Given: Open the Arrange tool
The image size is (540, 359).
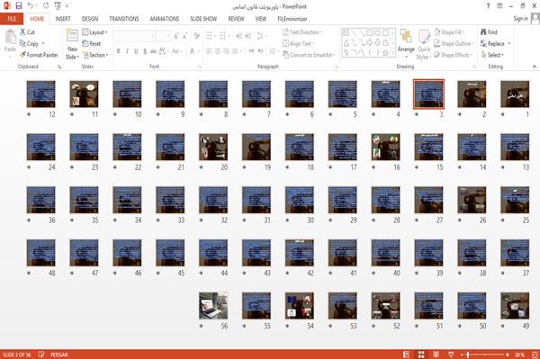Looking at the screenshot, I should click(406, 41).
